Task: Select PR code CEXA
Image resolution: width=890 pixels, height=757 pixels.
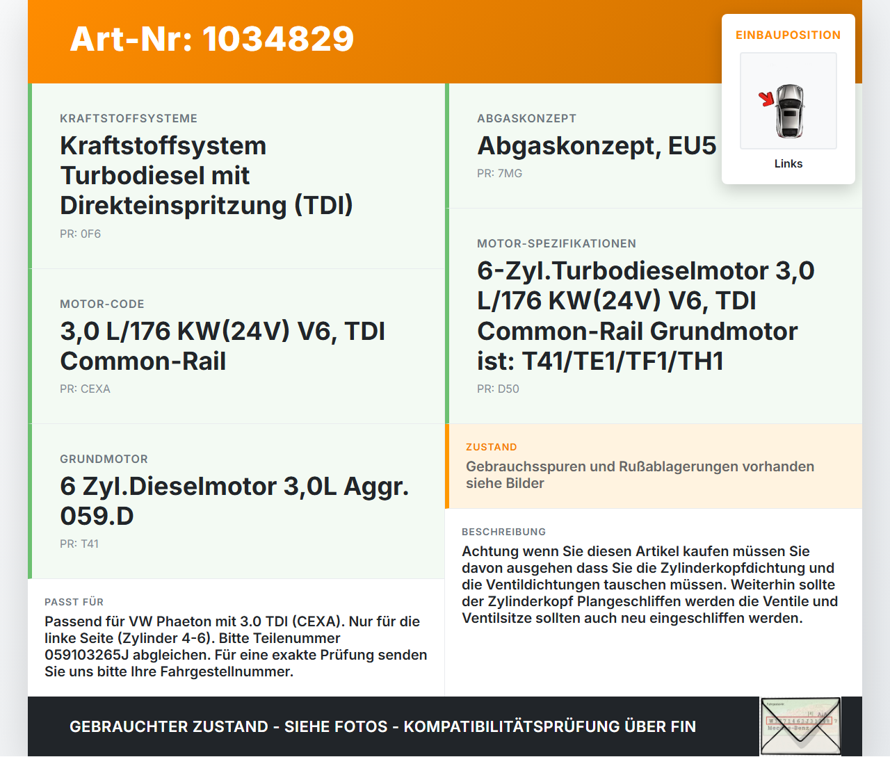Action: point(85,389)
